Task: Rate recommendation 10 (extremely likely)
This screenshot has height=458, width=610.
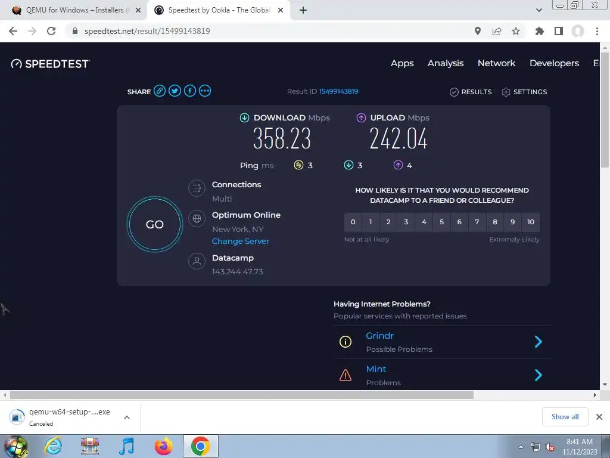Action: [x=531, y=222]
